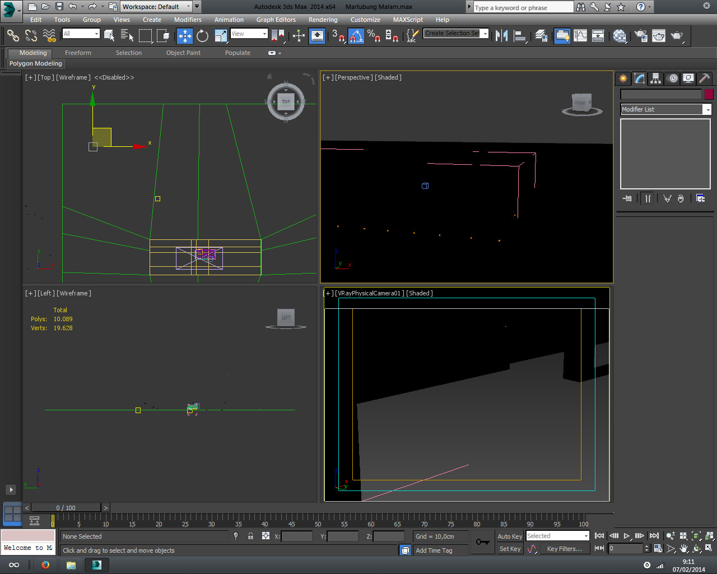Viewport: 717px width, 574px height.
Task: Click the Align tool icon
Action: click(x=520, y=36)
